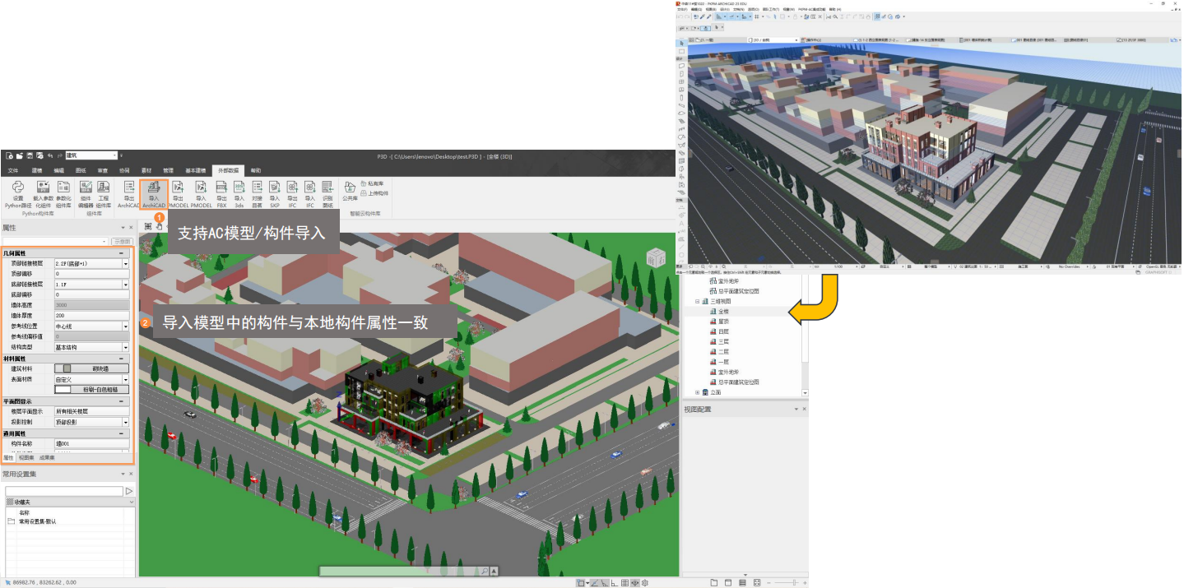Click the 构件名称 input field

click(91, 443)
